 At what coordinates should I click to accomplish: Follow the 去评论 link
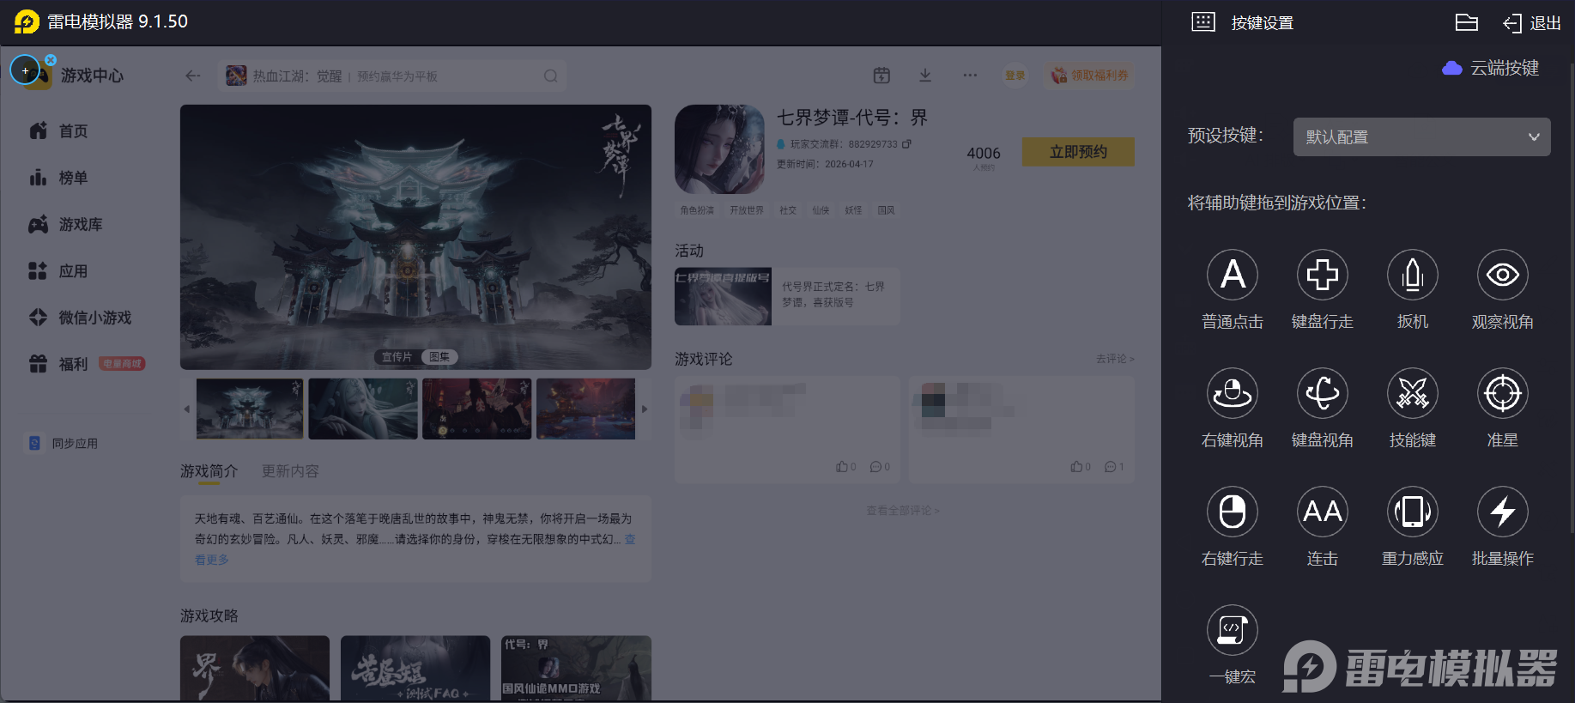(1115, 359)
